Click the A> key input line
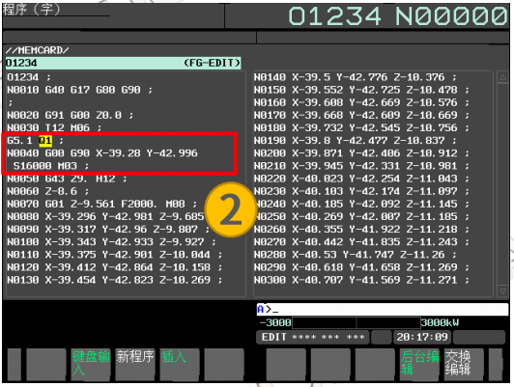The image size is (514, 387). 383,309
